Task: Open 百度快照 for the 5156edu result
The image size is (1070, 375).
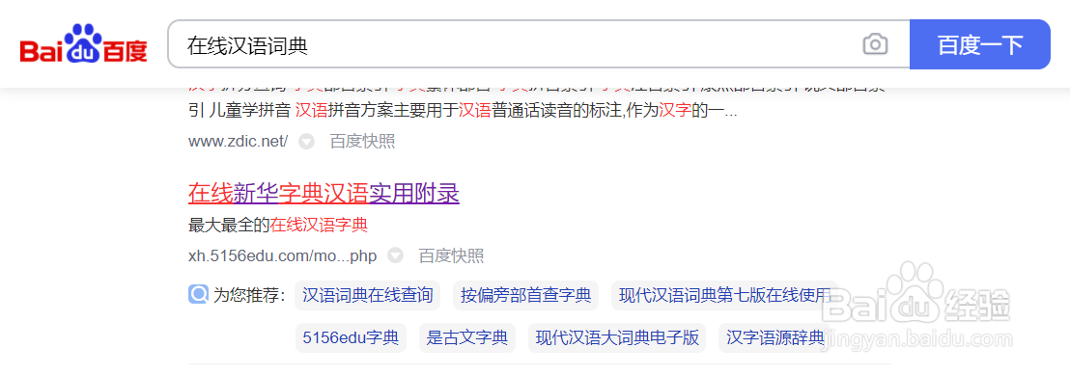Action: tap(451, 255)
